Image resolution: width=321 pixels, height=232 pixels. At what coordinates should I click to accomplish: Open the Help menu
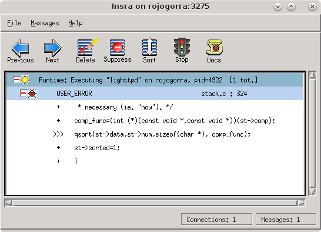[75, 23]
